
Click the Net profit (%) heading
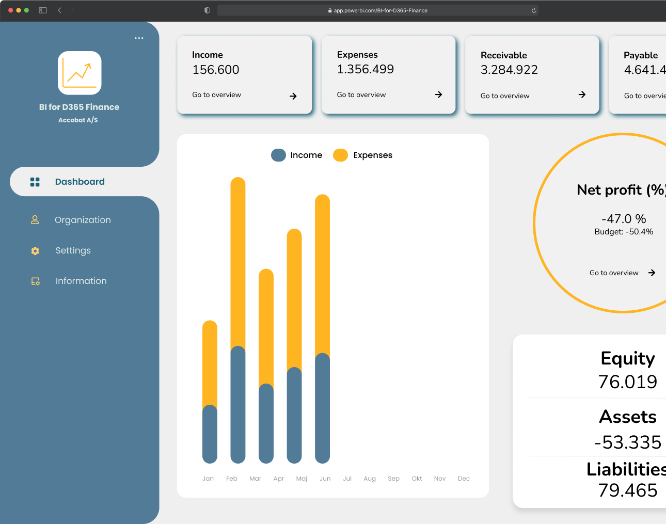click(x=621, y=190)
